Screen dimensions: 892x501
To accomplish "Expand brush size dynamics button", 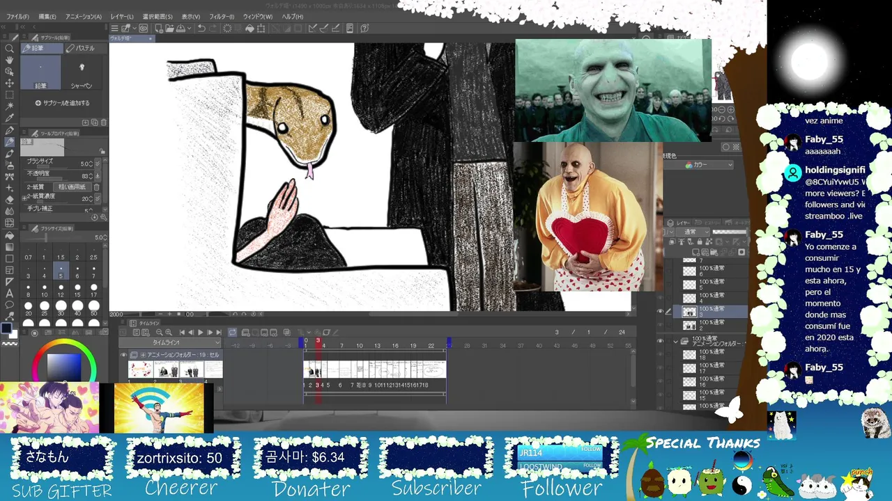I will coord(97,164).
